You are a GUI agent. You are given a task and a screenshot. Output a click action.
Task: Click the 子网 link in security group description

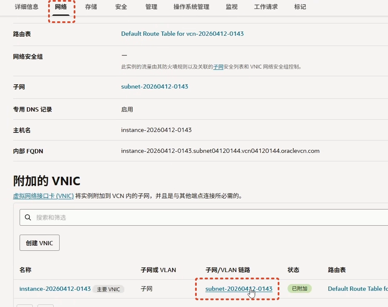(218, 67)
